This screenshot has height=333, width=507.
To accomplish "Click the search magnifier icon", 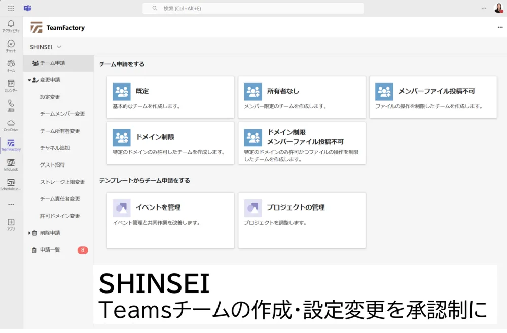I will [x=155, y=8].
